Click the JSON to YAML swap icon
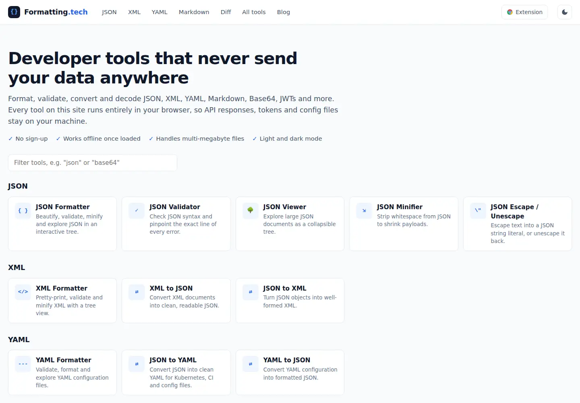 coord(137,364)
